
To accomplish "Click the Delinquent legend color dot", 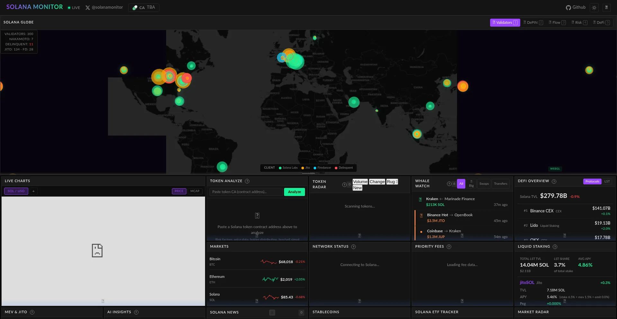I will [336, 168].
